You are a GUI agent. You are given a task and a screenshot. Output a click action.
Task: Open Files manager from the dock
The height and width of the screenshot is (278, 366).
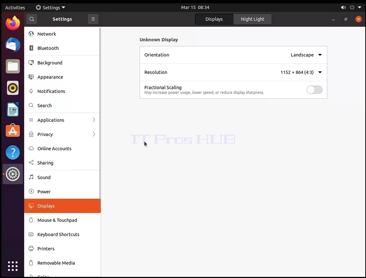(x=13, y=66)
